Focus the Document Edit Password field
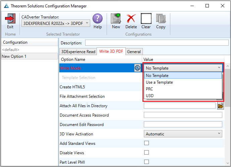 tap(183, 124)
